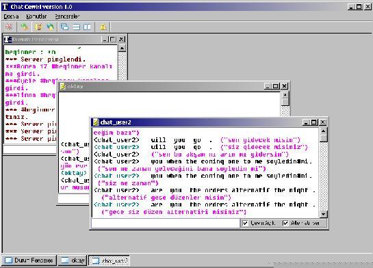Image resolution: width=373 pixels, height=268 pixels.
Task: Click the chat_user2 window's title bar icon
Action: 96,122
